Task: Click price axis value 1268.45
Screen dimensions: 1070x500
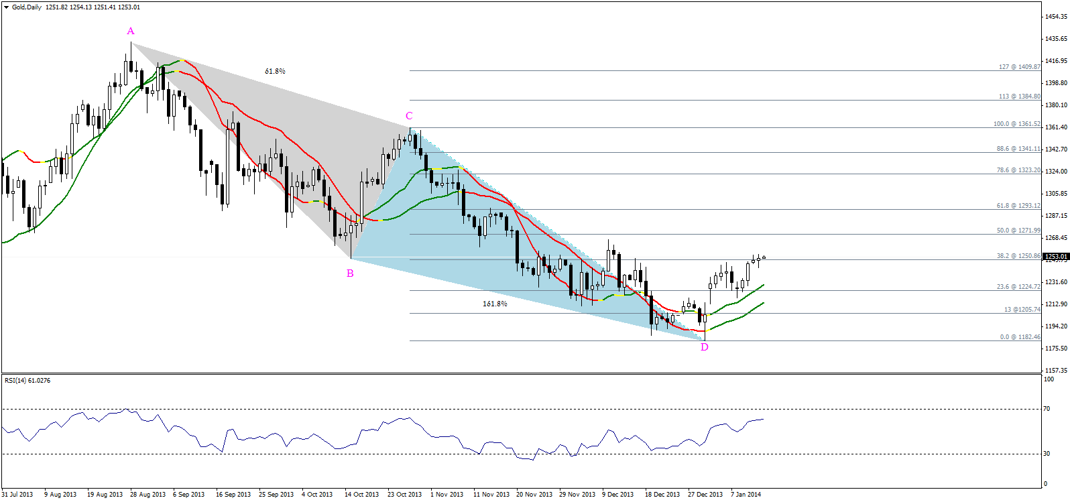Action: (1056, 238)
